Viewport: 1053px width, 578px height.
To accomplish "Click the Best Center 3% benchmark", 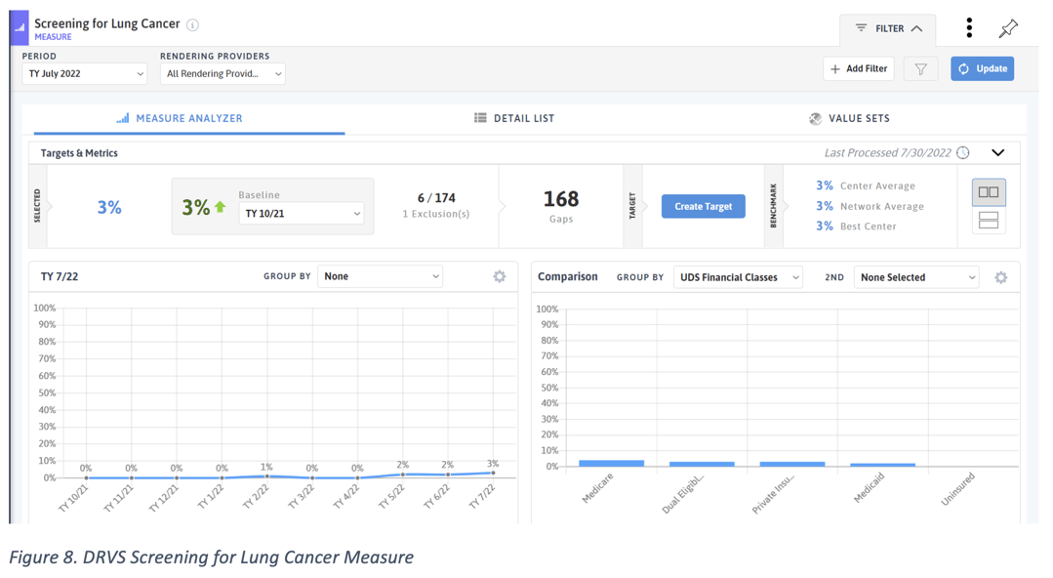I will pos(856,227).
